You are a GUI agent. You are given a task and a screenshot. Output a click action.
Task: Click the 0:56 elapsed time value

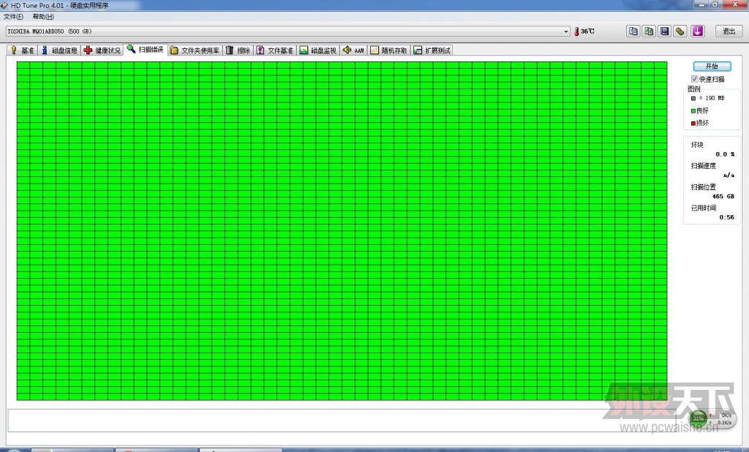[726, 217]
